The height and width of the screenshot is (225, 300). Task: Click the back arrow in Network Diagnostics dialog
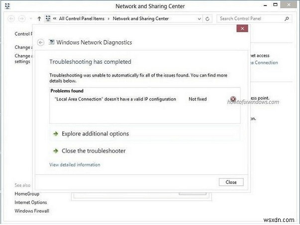pyautogui.click(x=41, y=42)
